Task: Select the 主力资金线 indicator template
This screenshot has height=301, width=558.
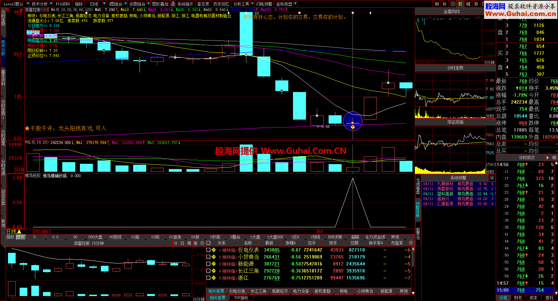Action: pyautogui.click(x=375, y=237)
